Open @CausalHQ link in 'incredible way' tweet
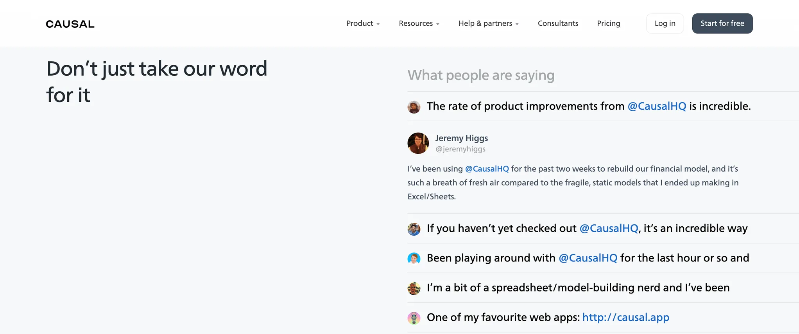 609,228
